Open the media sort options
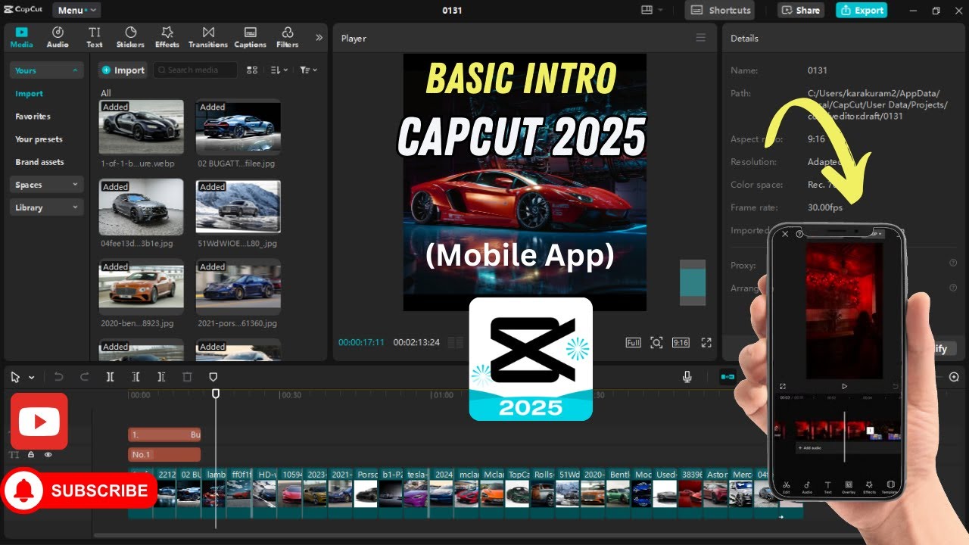969x545 pixels. click(x=279, y=70)
